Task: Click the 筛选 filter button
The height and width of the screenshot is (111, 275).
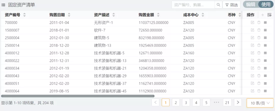Action: [x=231, y=5]
